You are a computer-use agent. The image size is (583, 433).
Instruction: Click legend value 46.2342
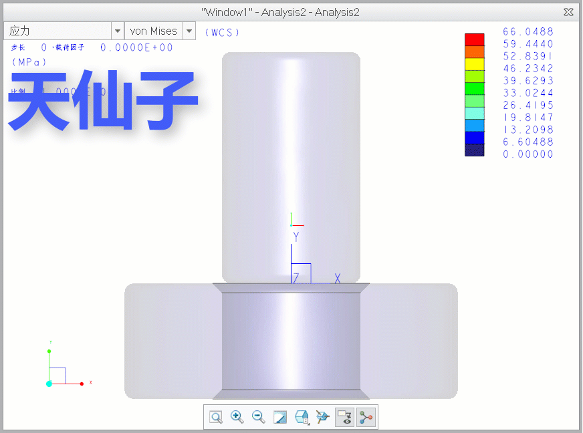(x=528, y=69)
